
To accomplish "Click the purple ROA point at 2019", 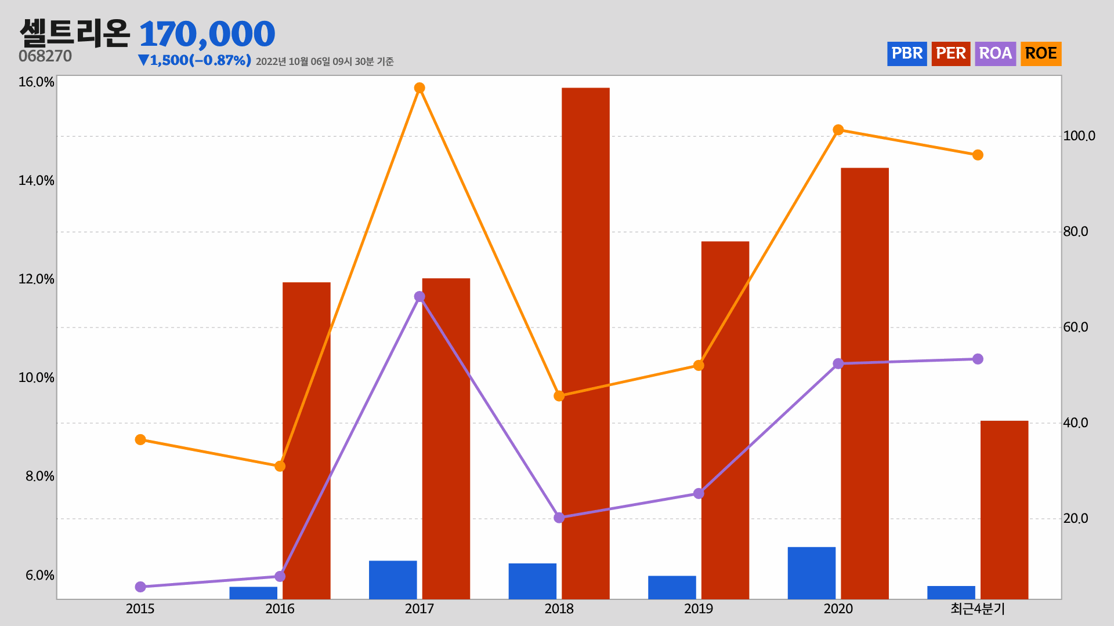I will click(x=699, y=494).
